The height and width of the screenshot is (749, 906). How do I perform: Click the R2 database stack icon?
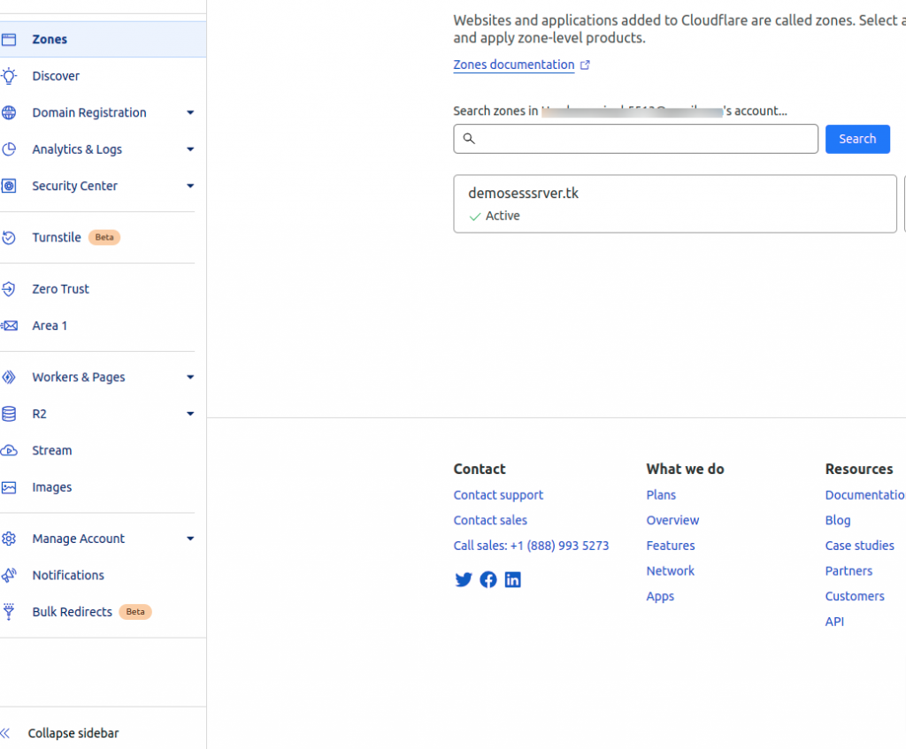9,414
